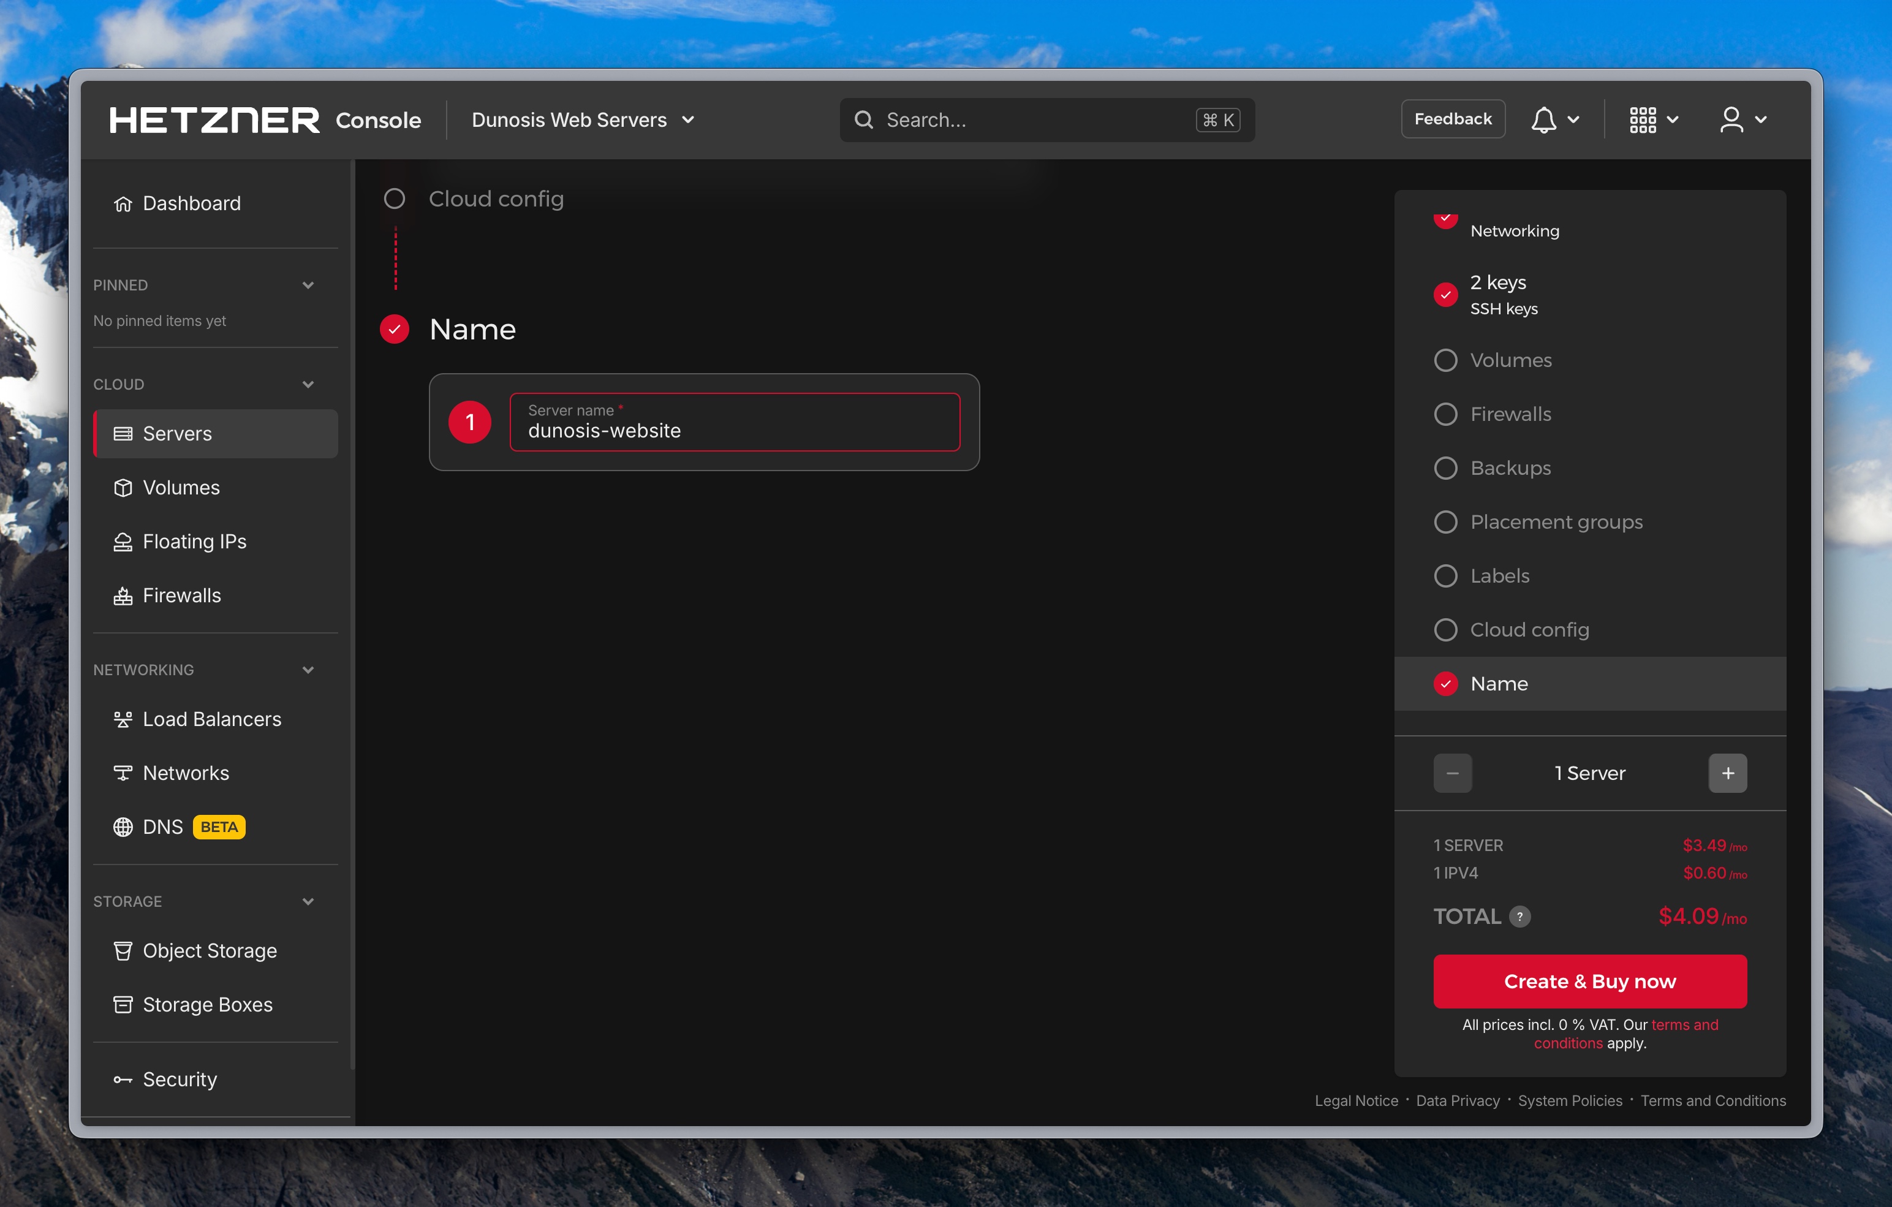Open Load Balancers from the sidebar

tap(211, 719)
